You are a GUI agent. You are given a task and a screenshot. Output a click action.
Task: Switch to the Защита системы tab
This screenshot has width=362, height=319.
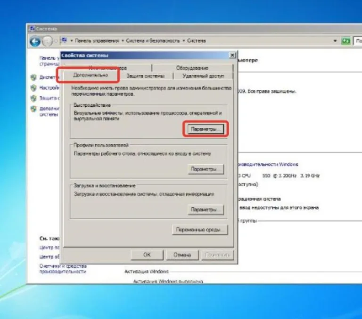(146, 76)
